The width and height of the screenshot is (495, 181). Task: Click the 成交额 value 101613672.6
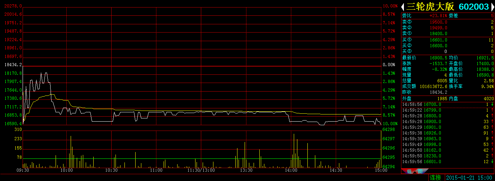click(433, 87)
